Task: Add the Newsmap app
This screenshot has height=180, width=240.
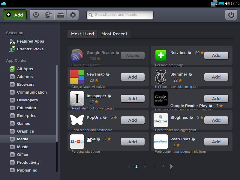Action: click(132, 77)
